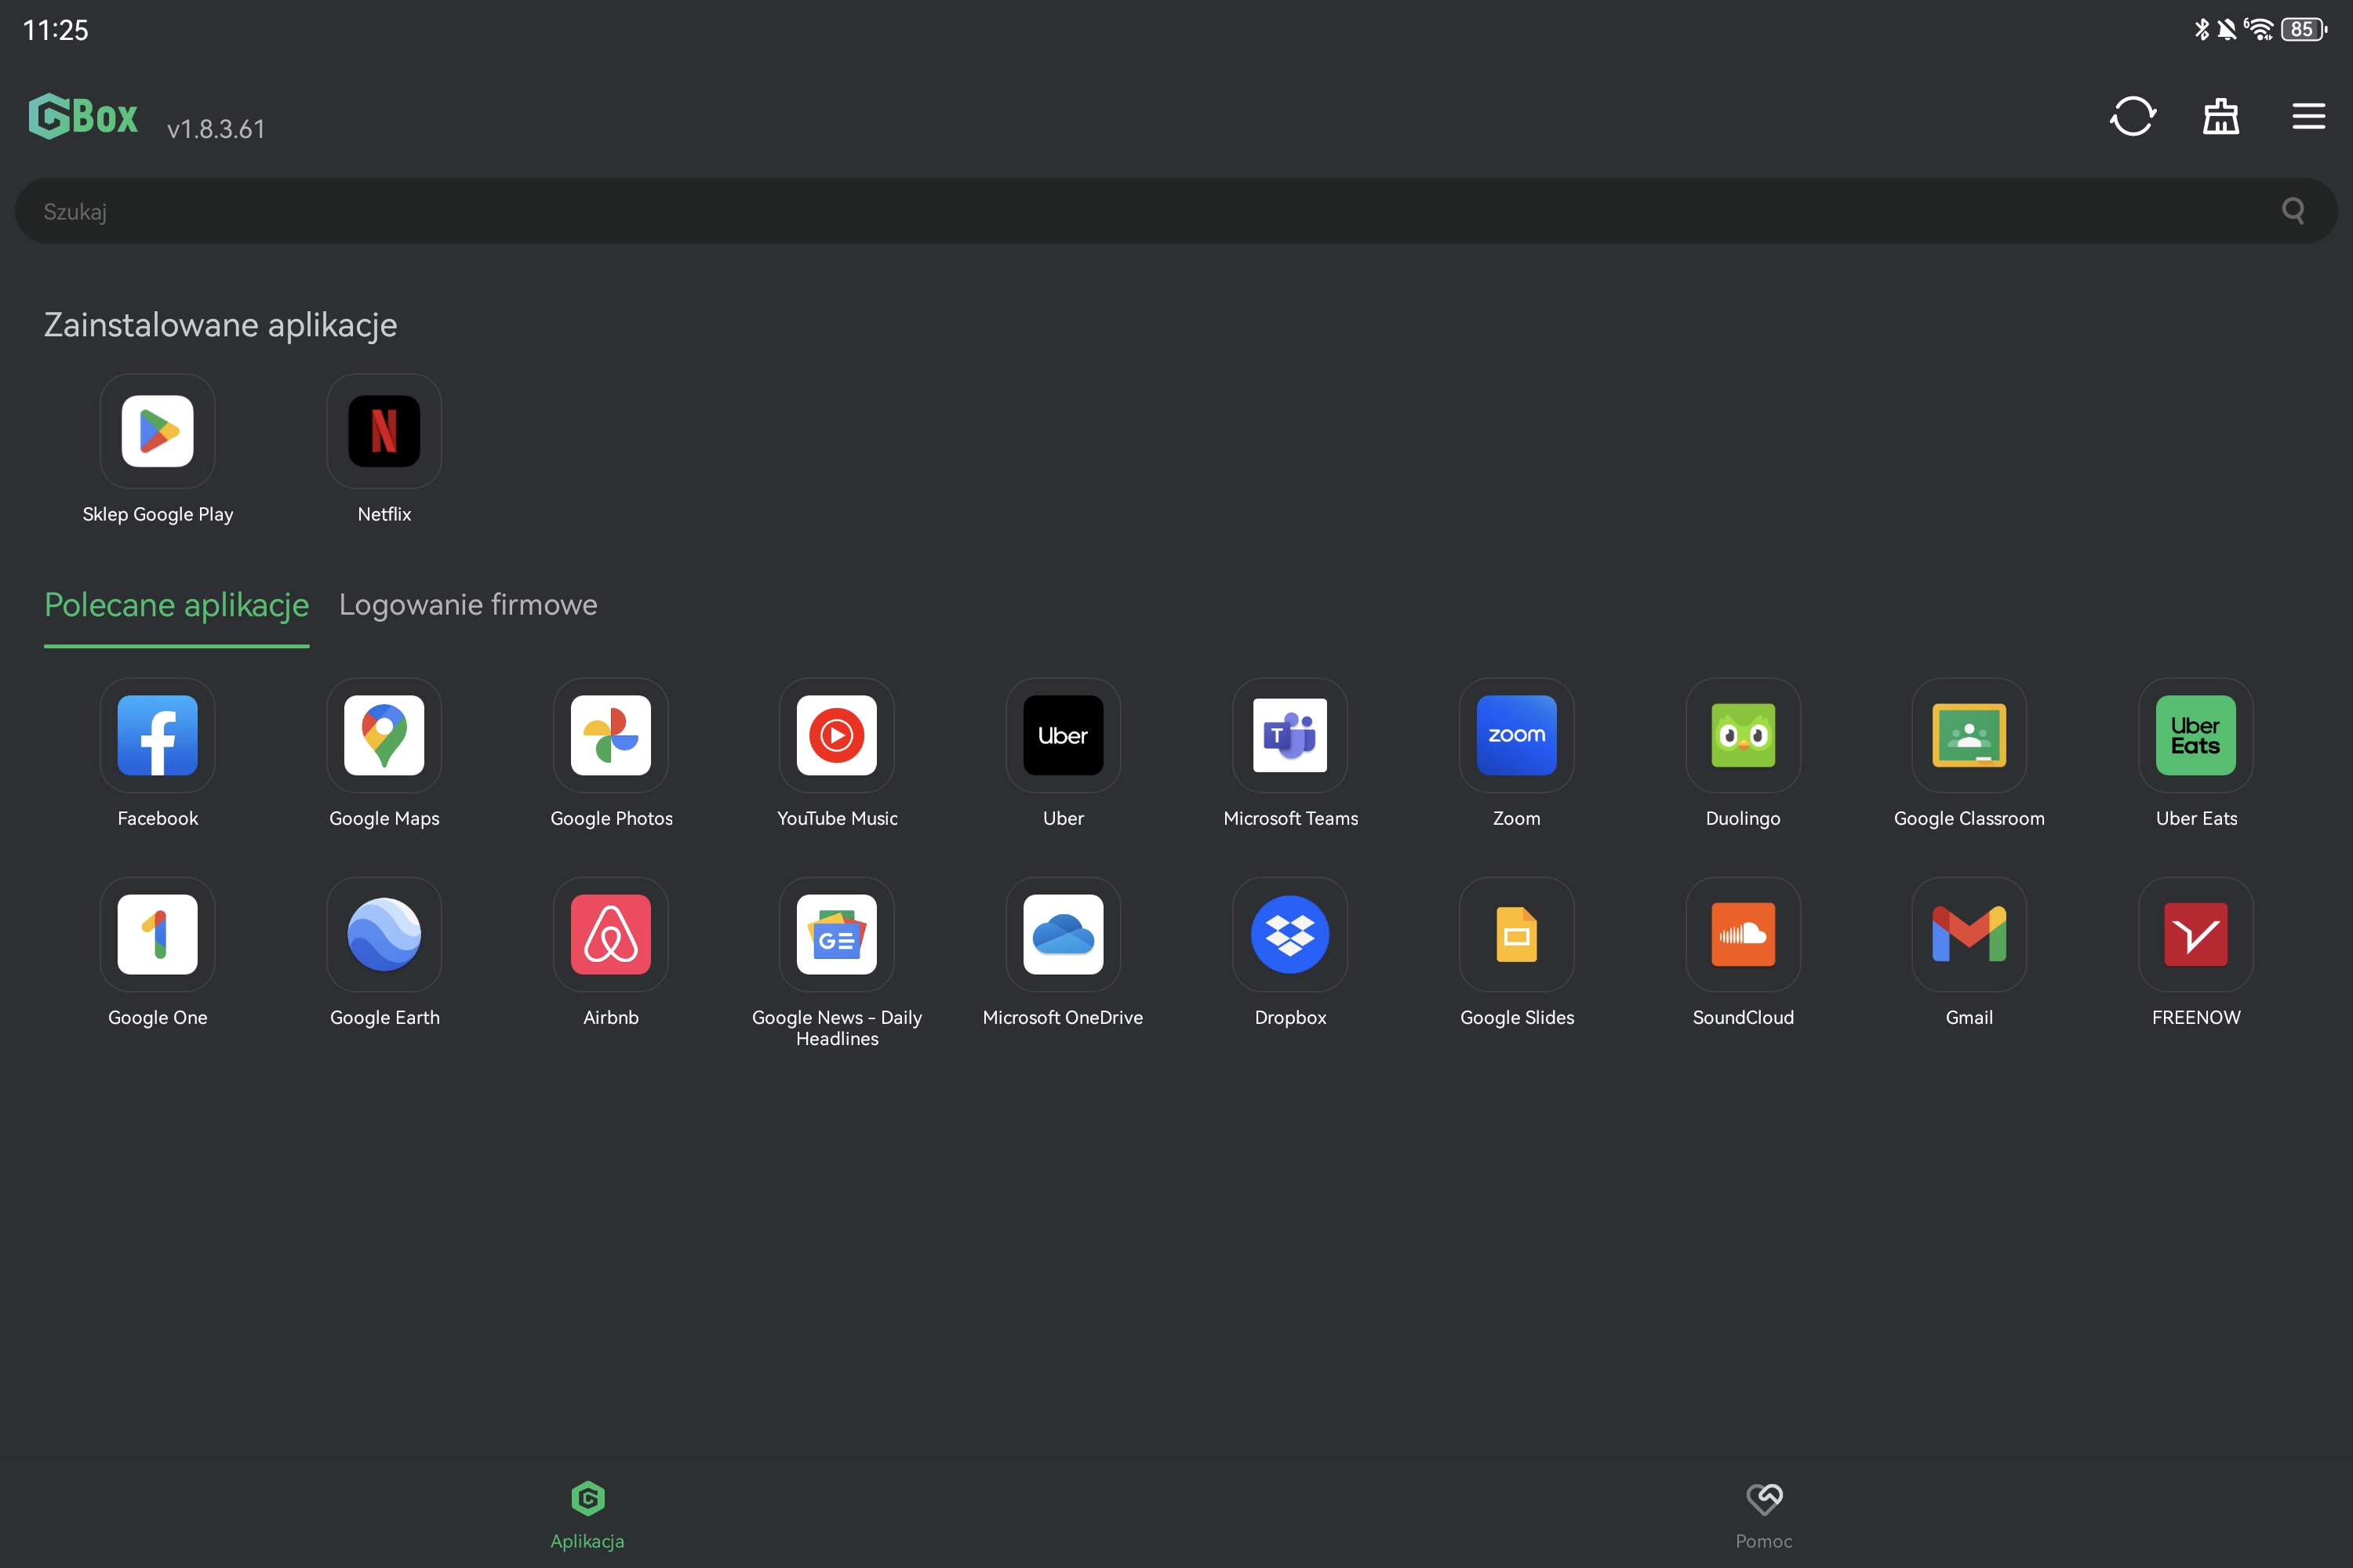Launch the FREENOW icon
This screenshot has width=2353, height=1568.
(x=2196, y=934)
